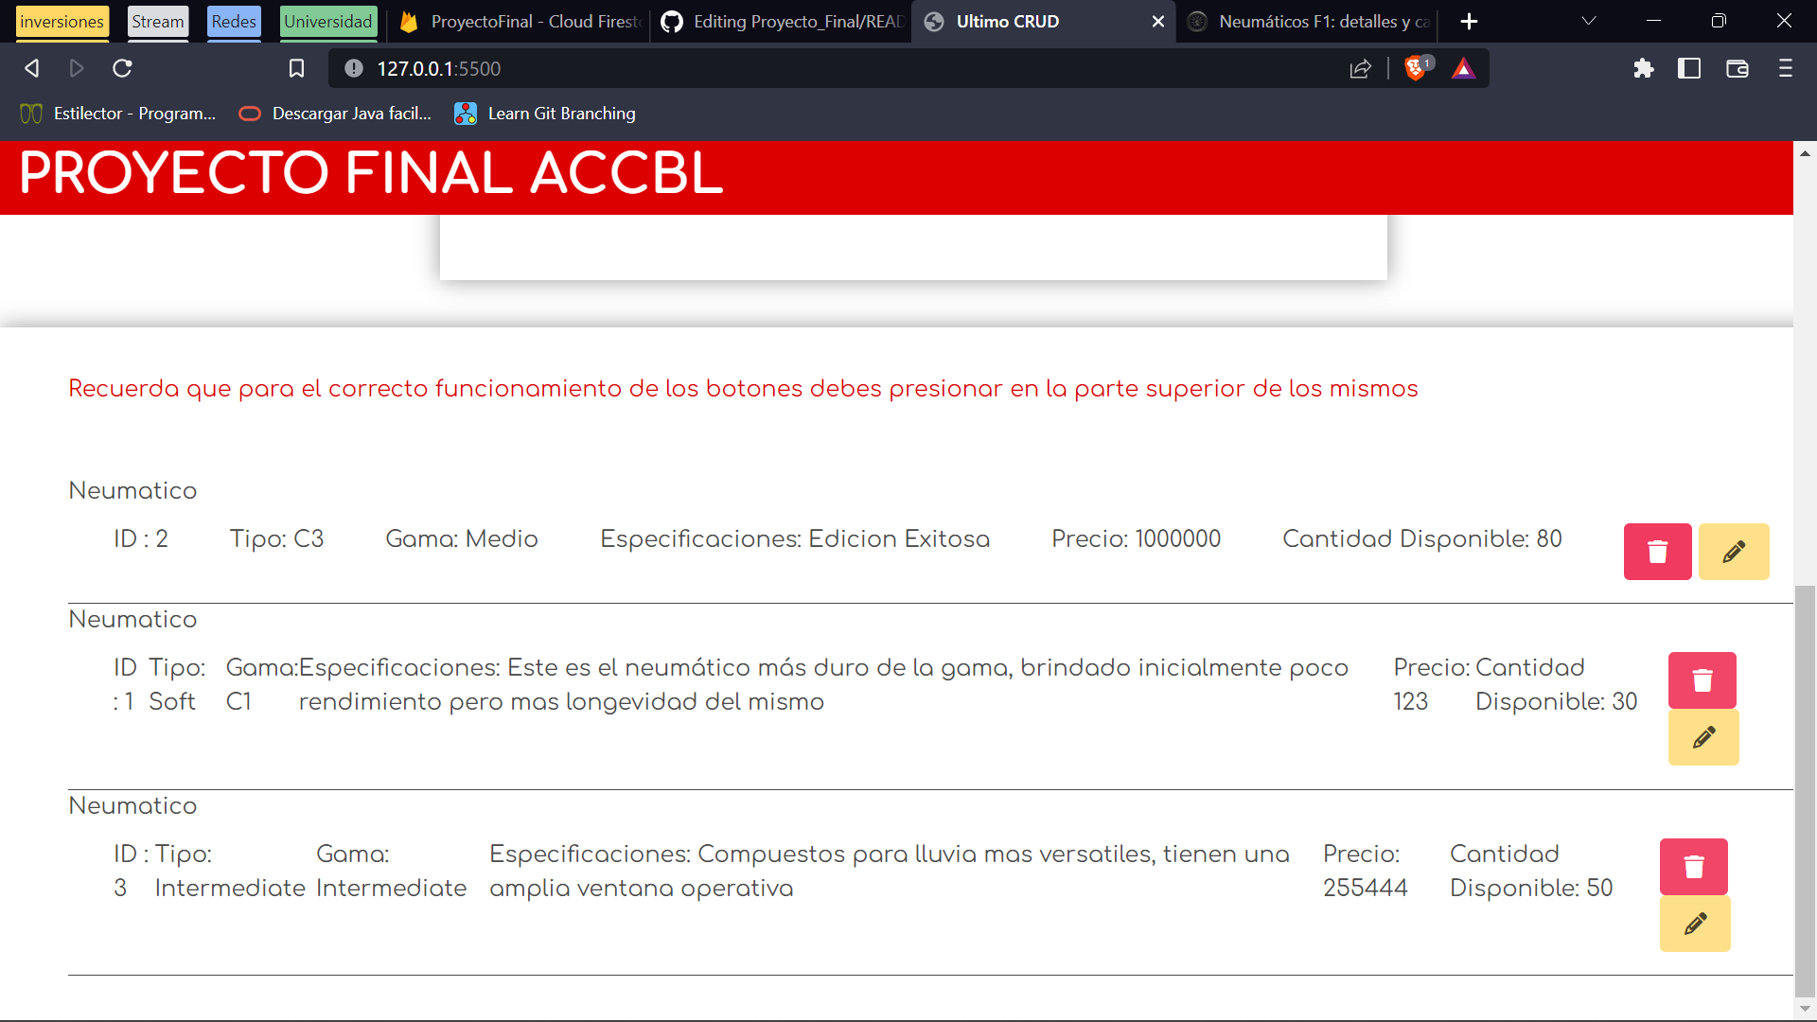This screenshot has width=1817, height=1022.
Task: Open the extensions puzzle icon
Action: [1644, 68]
